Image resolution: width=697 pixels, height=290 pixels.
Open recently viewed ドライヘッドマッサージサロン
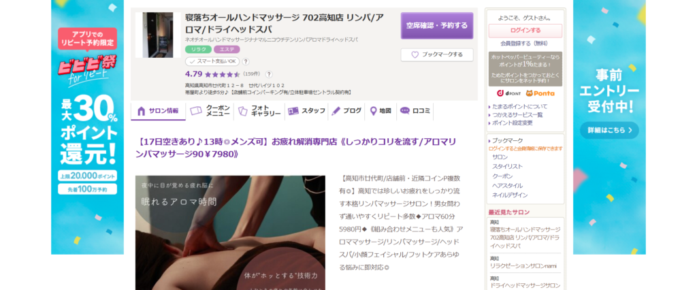[x=525, y=285]
